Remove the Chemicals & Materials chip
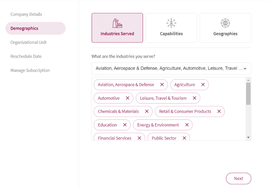The width and height of the screenshot is (271, 187). tap(147, 111)
